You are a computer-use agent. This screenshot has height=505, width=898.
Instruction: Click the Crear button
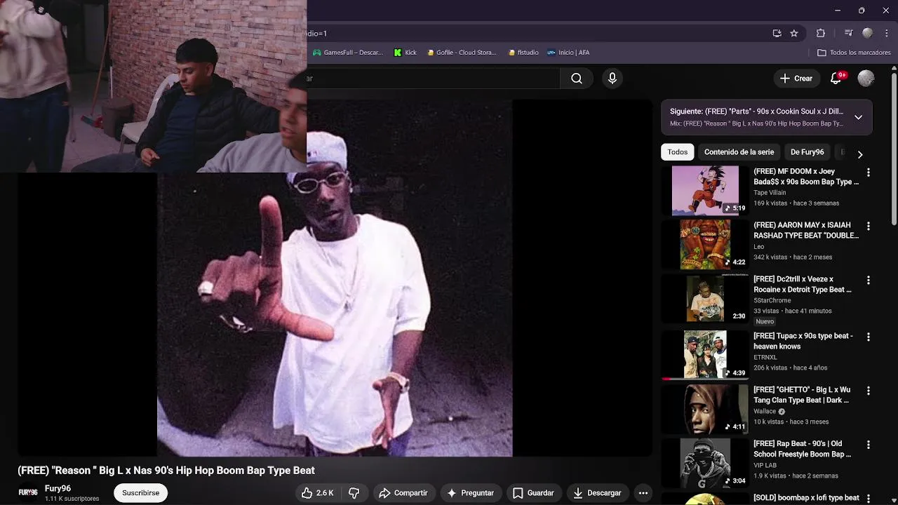pyautogui.click(x=796, y=79)
